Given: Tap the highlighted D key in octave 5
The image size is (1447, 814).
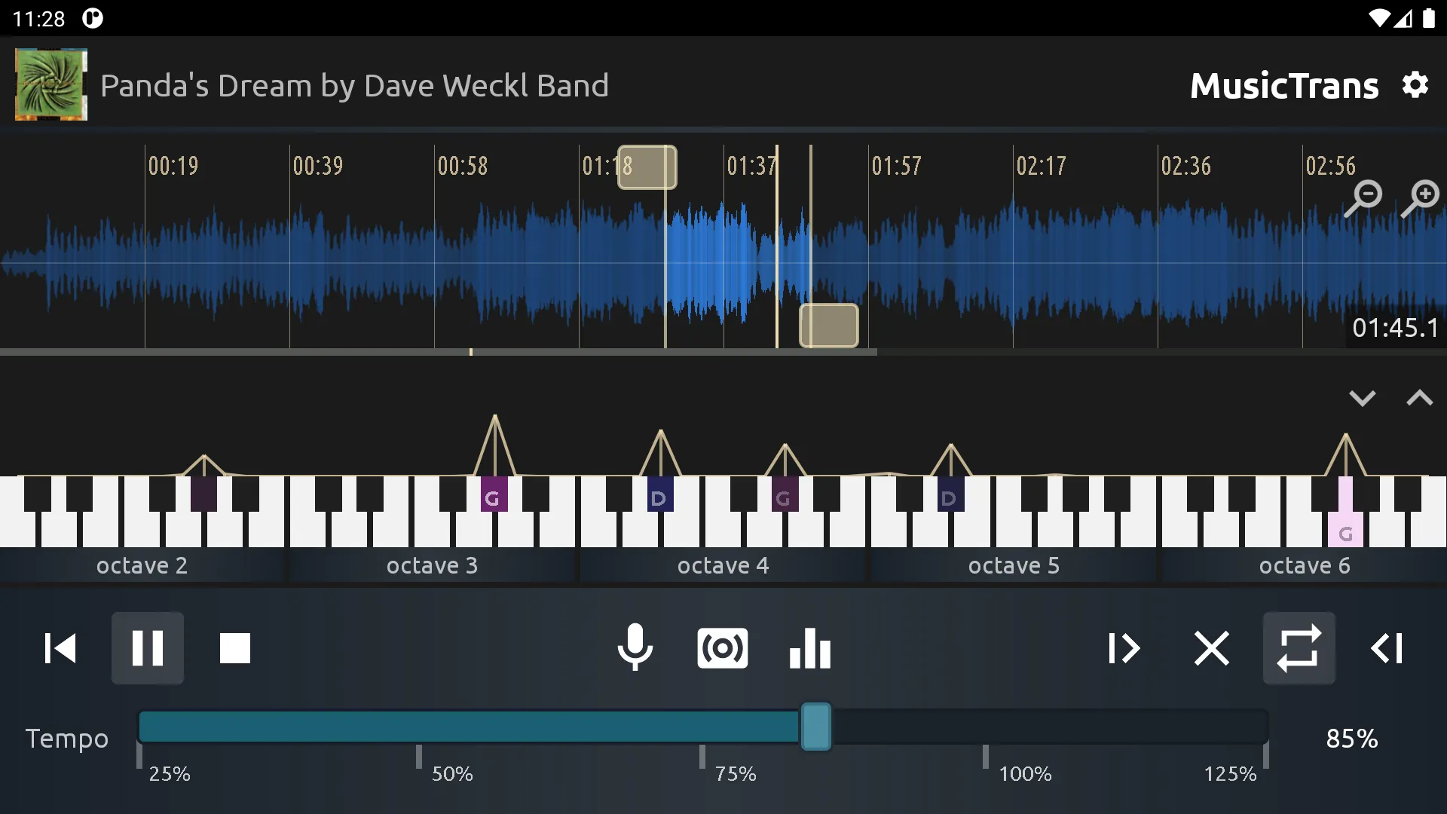Looking at the screenshot, I should 951,494.
